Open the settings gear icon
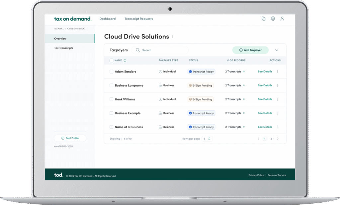 [x=273, y=19]
